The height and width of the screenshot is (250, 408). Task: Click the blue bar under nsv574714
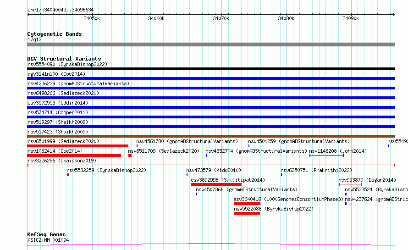[211, 117]
